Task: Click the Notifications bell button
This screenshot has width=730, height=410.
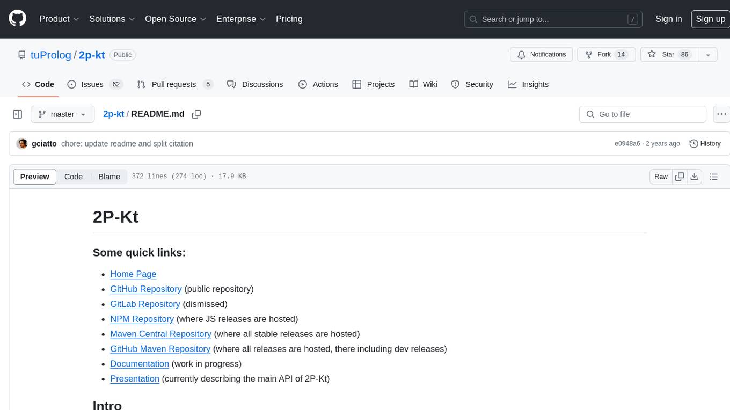Action: pos(542,55)
